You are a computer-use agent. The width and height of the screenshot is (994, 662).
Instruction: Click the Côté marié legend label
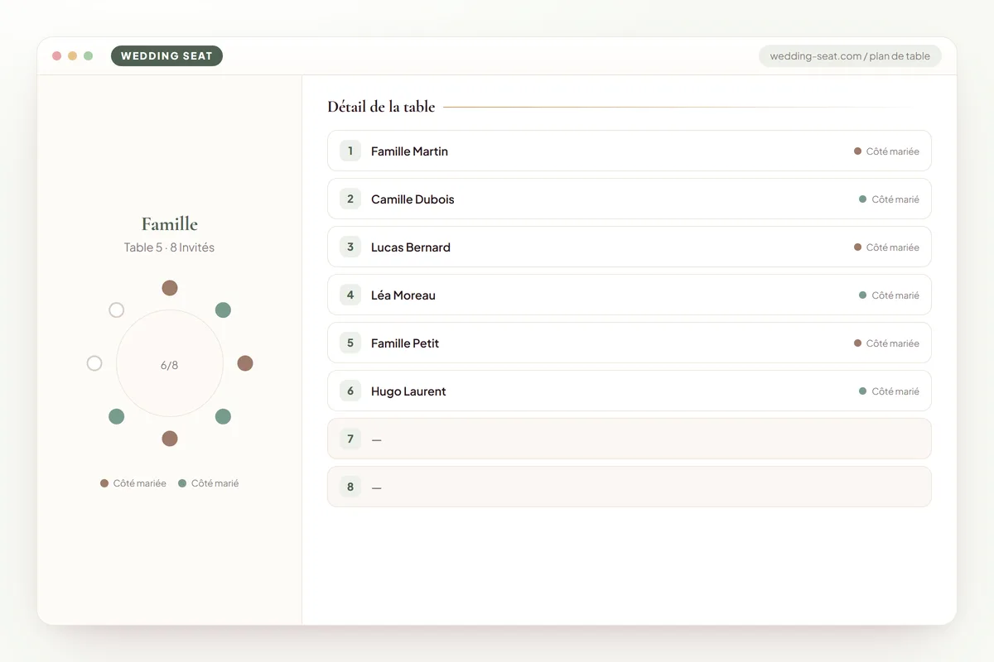click(x=215, y=483)
